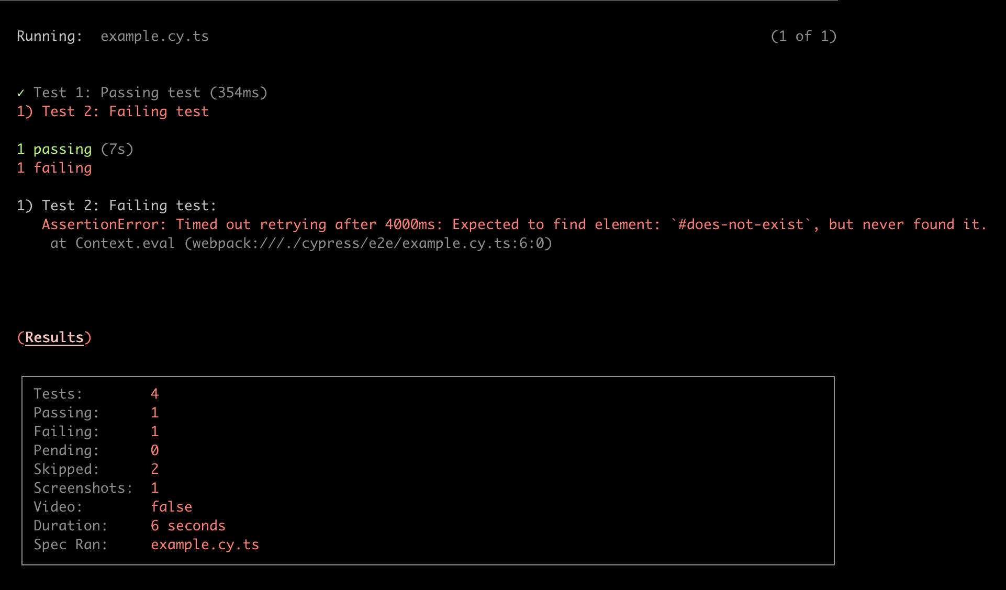
Task: Click the Passing row label in results
Action: (66, 413)
